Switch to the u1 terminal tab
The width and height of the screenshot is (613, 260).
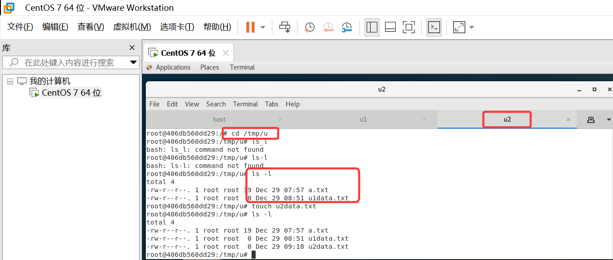coord(363,119)
